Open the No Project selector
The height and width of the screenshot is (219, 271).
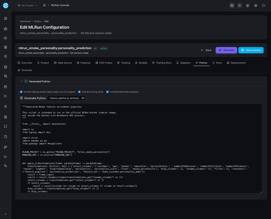[x=27, y=5]
